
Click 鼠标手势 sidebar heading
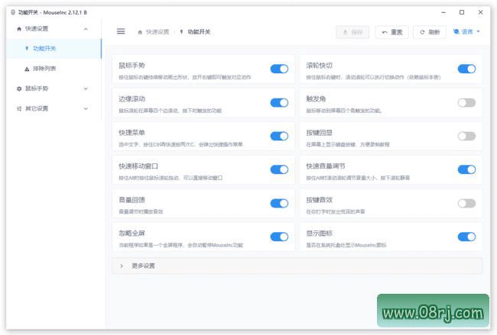(37, 89)
